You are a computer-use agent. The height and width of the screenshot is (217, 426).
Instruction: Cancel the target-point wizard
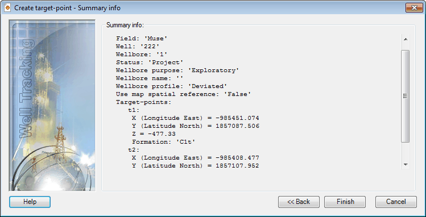coord(396,202)
